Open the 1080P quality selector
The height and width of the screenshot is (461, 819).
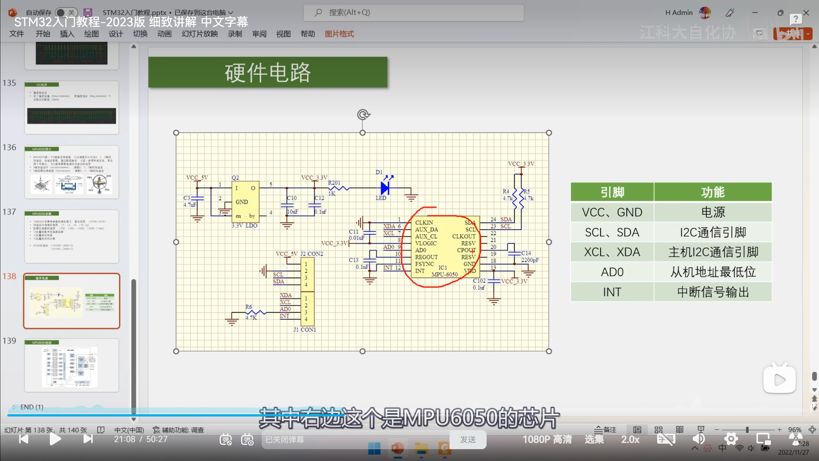point(547,439)
